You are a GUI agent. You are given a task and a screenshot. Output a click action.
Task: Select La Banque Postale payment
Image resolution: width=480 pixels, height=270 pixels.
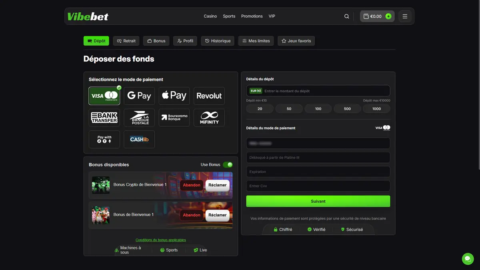point(139,118)
